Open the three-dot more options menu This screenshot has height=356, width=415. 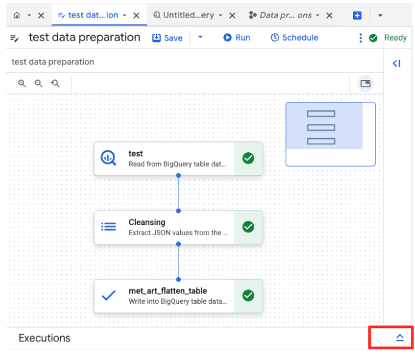tap(360, 38)
